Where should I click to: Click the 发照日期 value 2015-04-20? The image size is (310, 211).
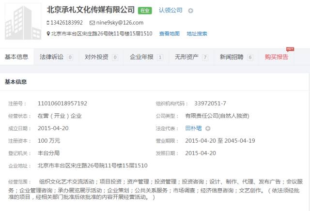coord(201,153)
